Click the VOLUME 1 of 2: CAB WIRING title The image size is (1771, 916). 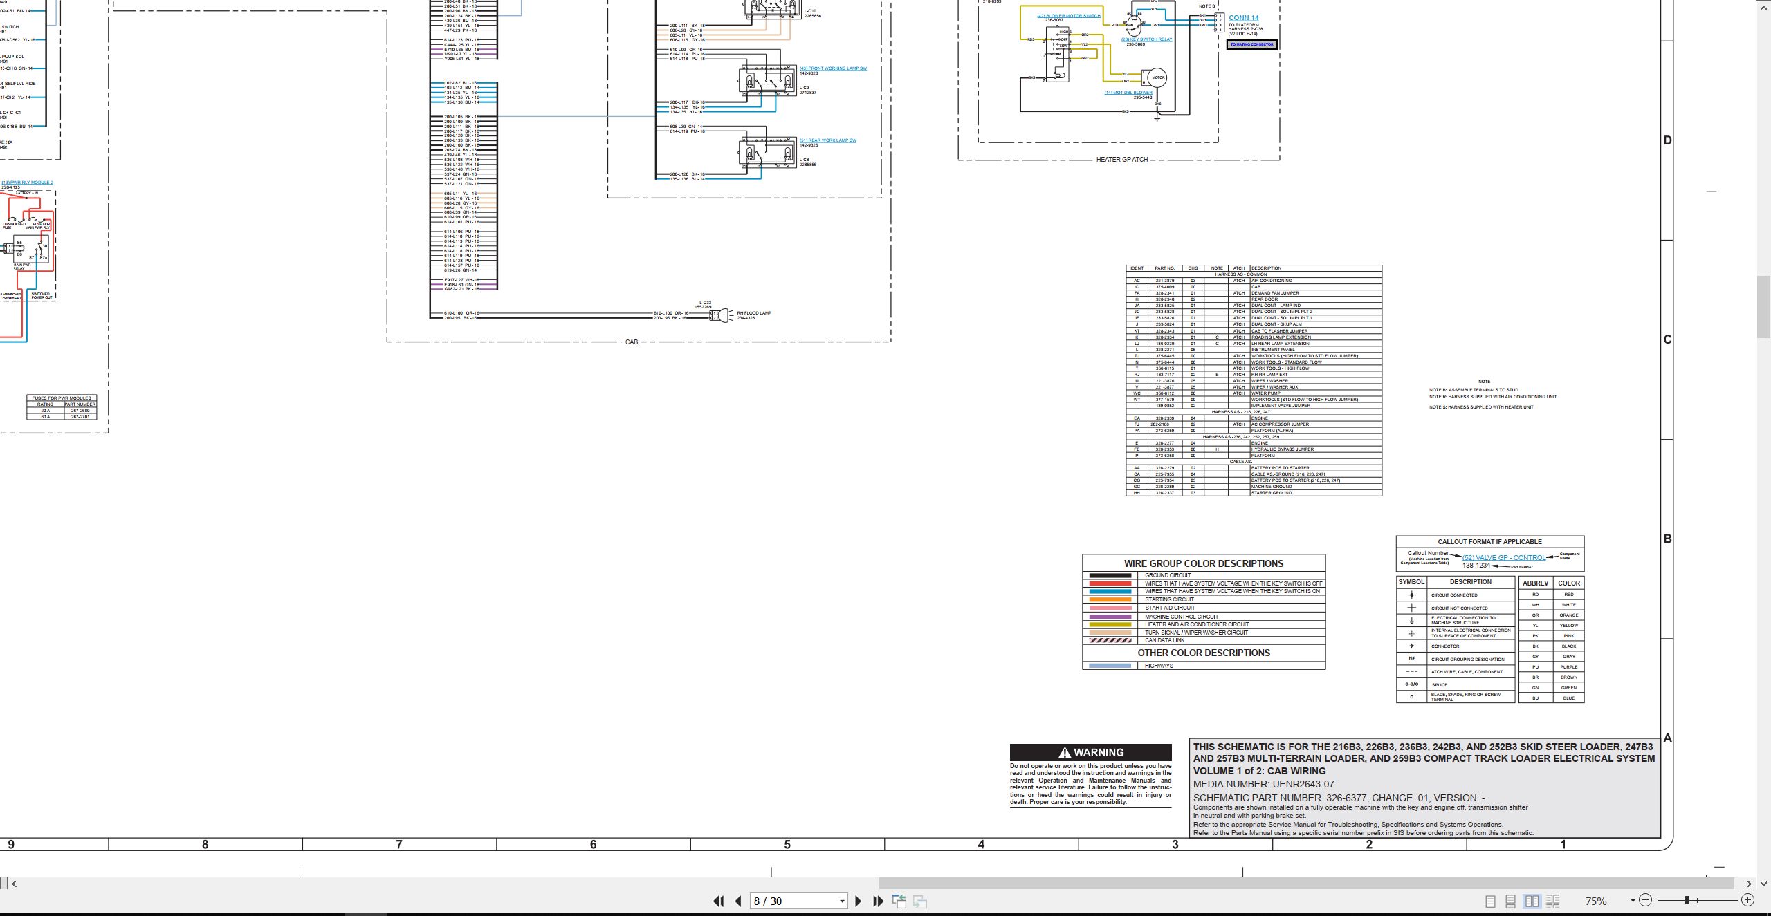pyautogui.click(x=1259, y=771)
